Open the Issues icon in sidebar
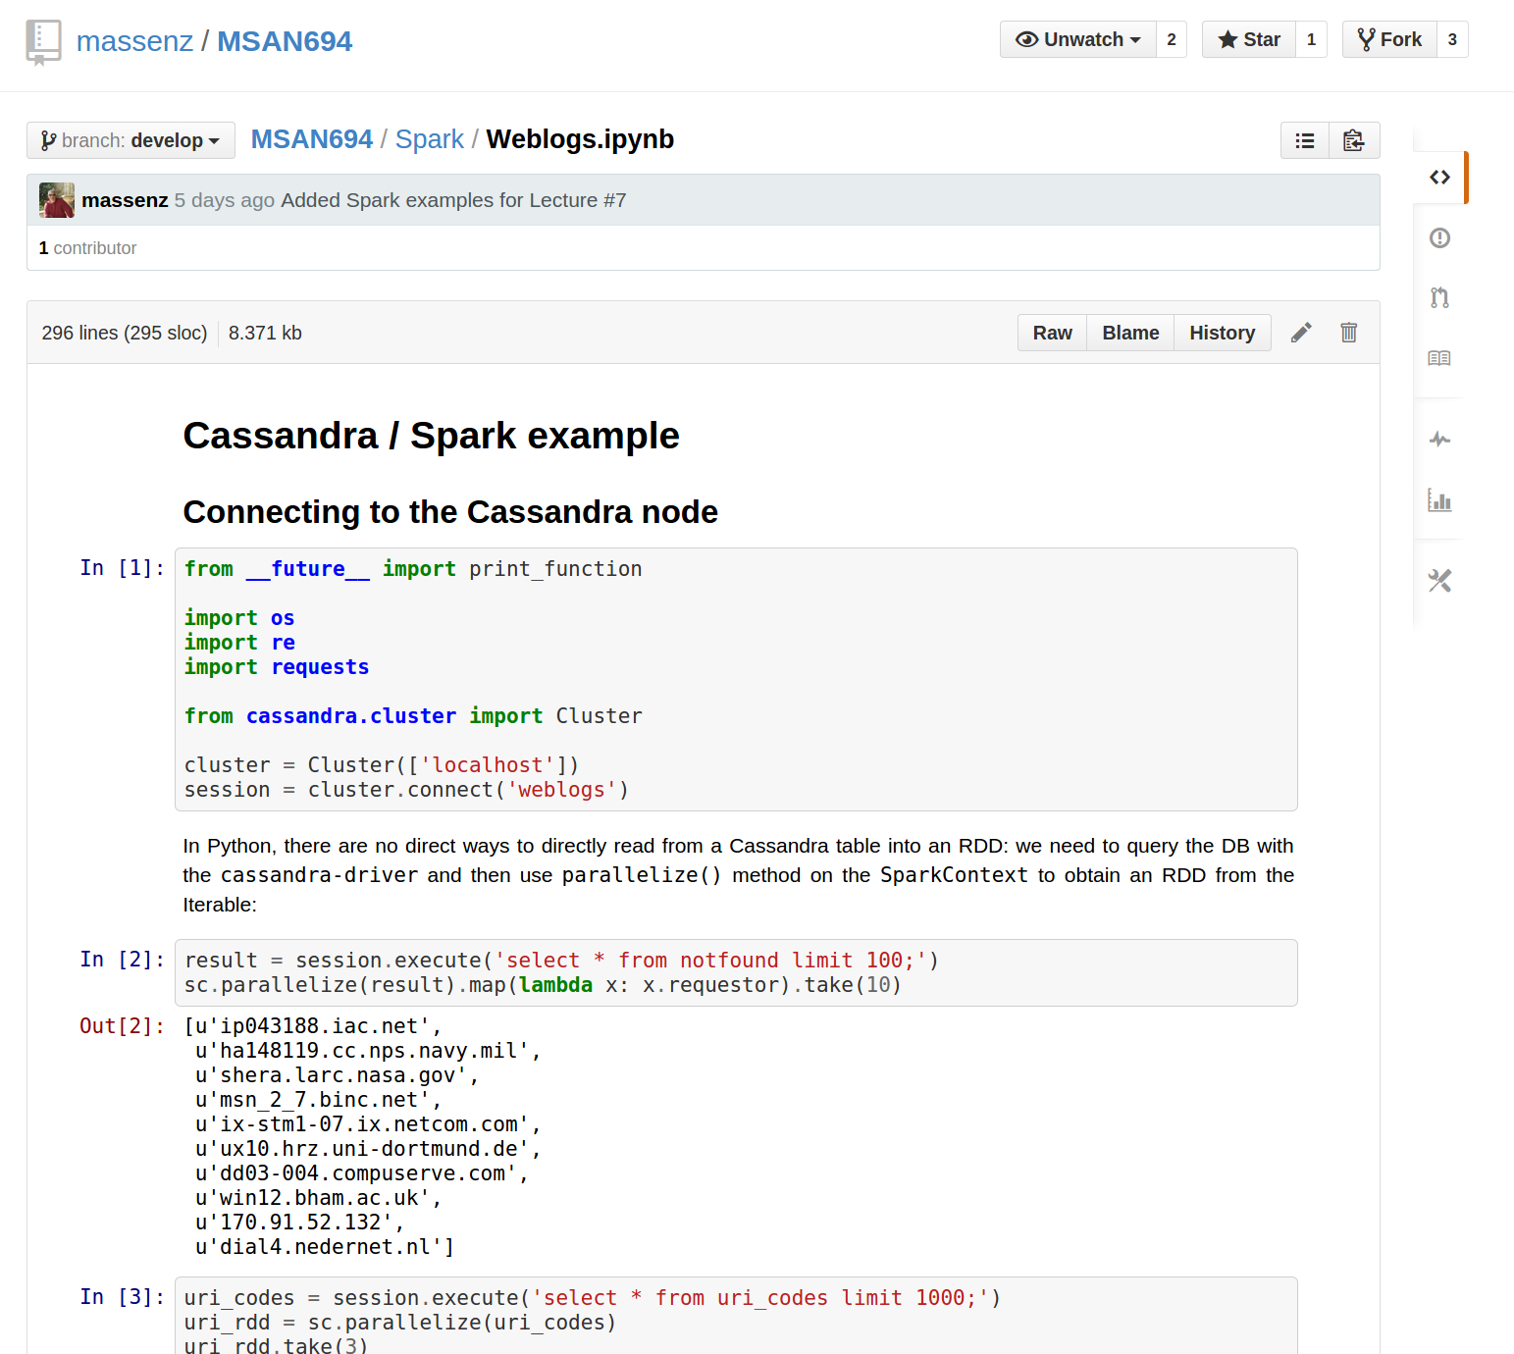Image resolution: width=1514 pixels, height=1354 pixels. (1439, 238)
